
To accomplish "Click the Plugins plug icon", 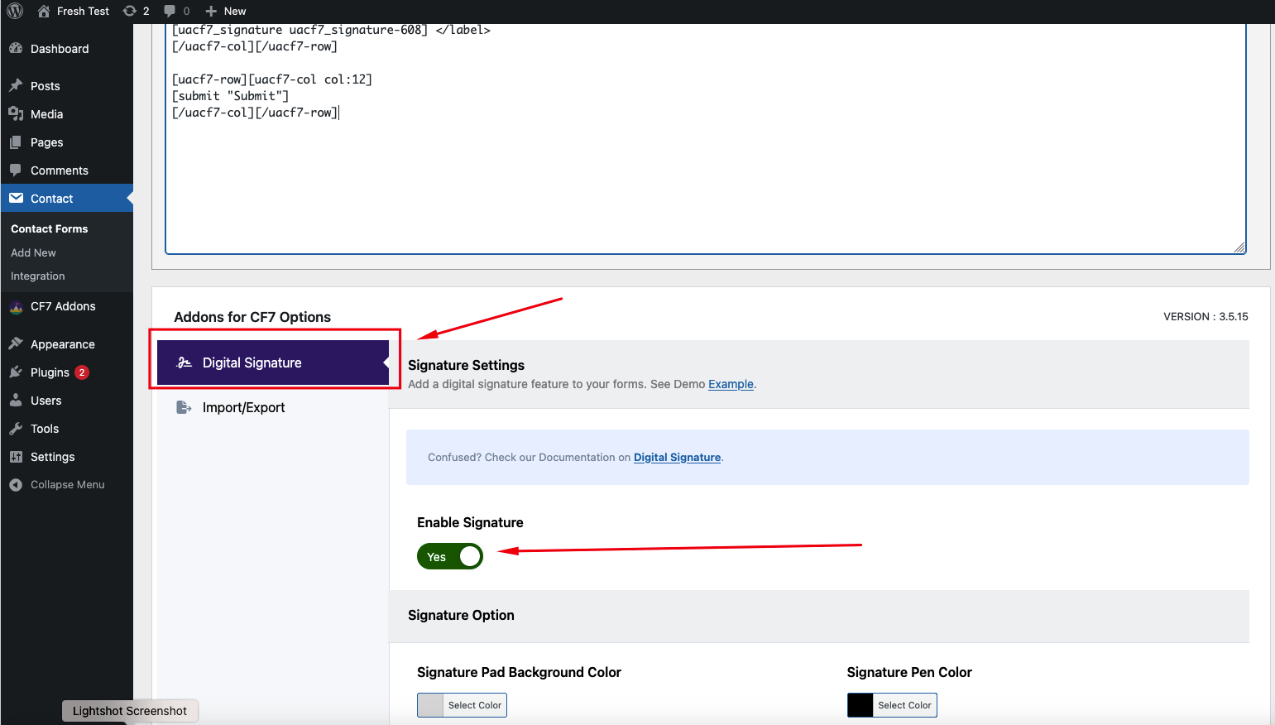I will coord(16,372).
